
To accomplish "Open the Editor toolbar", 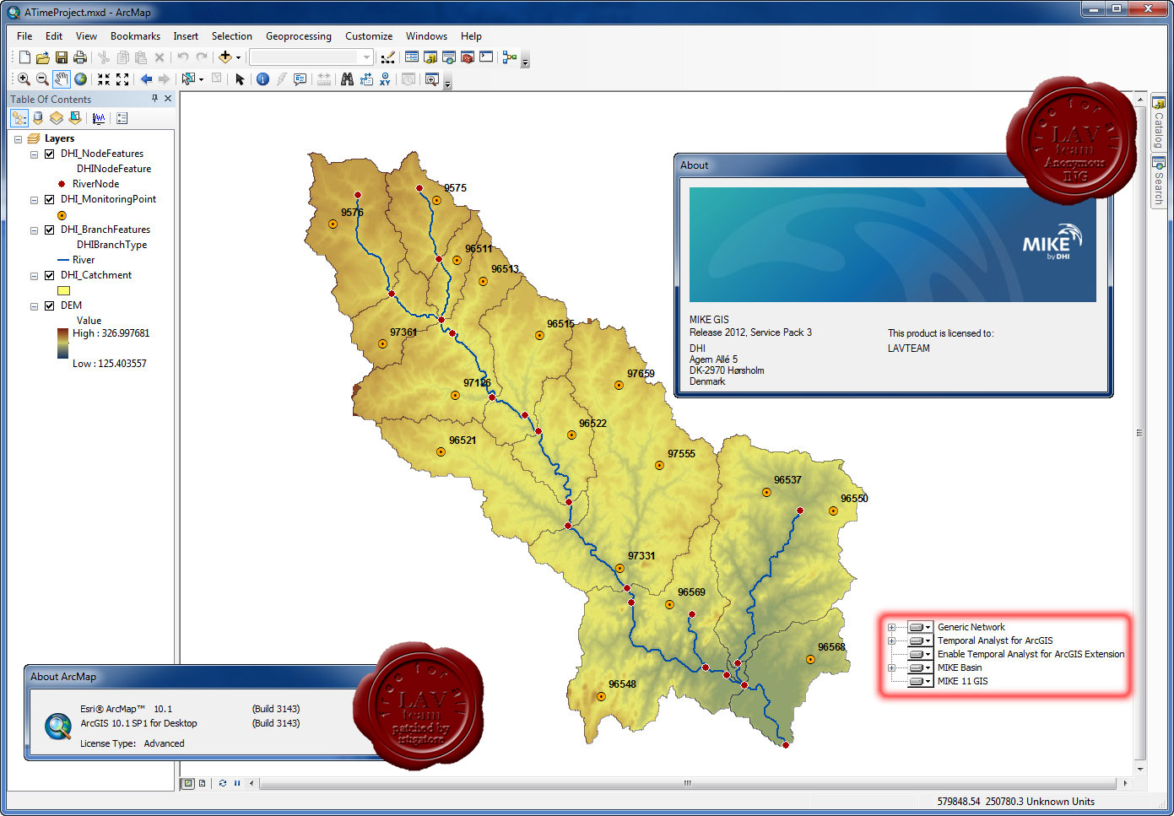I will (x=387, y=57).
